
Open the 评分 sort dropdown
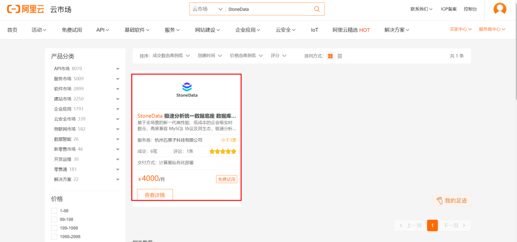[x=279, y=55]
